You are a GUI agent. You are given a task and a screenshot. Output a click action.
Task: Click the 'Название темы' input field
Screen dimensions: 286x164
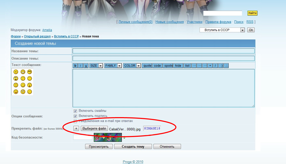pyautogui.click(x=163, y=51)
